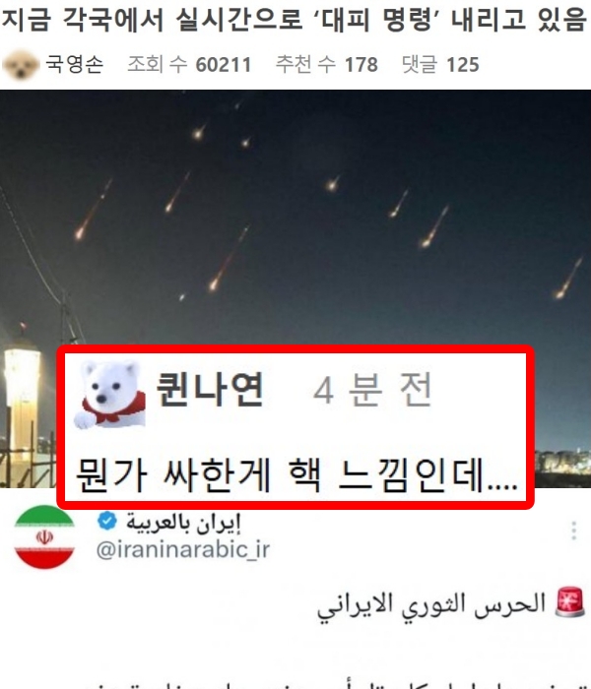Image resolution: width=591 pixels, height=689 pixels.
Task: Open the @iraninarabic_ir handle
Action: (182, 549)
